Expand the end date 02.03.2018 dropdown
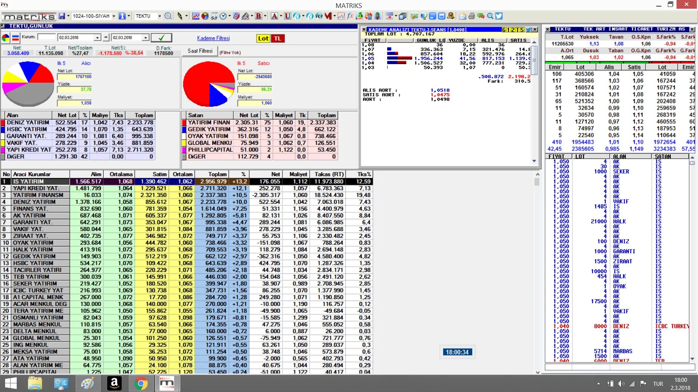 tap(145, 38)
